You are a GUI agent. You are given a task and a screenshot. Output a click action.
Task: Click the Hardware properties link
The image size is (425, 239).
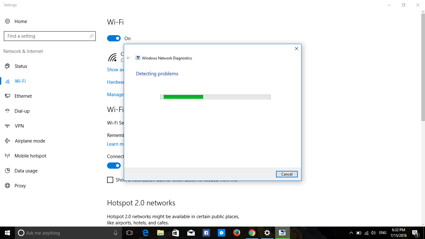(116, 82)
